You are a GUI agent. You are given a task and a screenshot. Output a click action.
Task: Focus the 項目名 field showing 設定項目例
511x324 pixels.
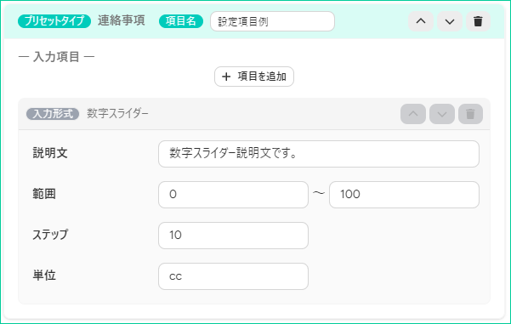click(272, 21)
